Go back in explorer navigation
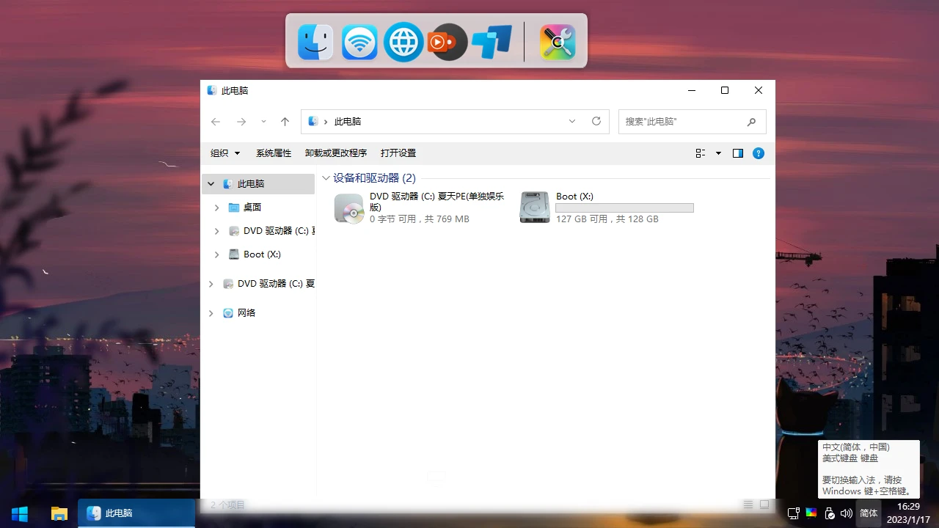This screenshot has height=528, width=939. click(216, 122)
